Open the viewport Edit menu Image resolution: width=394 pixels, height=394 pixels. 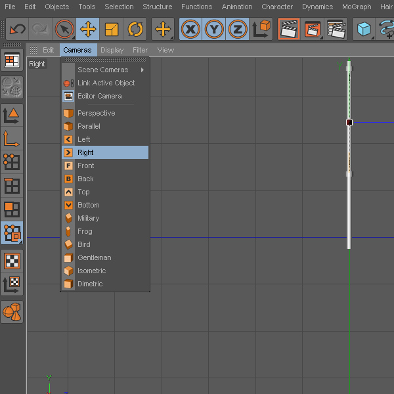tap(48, 50)
